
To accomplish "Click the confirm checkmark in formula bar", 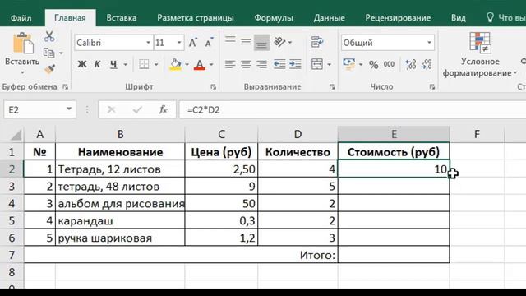I will (x=137, y=109).
